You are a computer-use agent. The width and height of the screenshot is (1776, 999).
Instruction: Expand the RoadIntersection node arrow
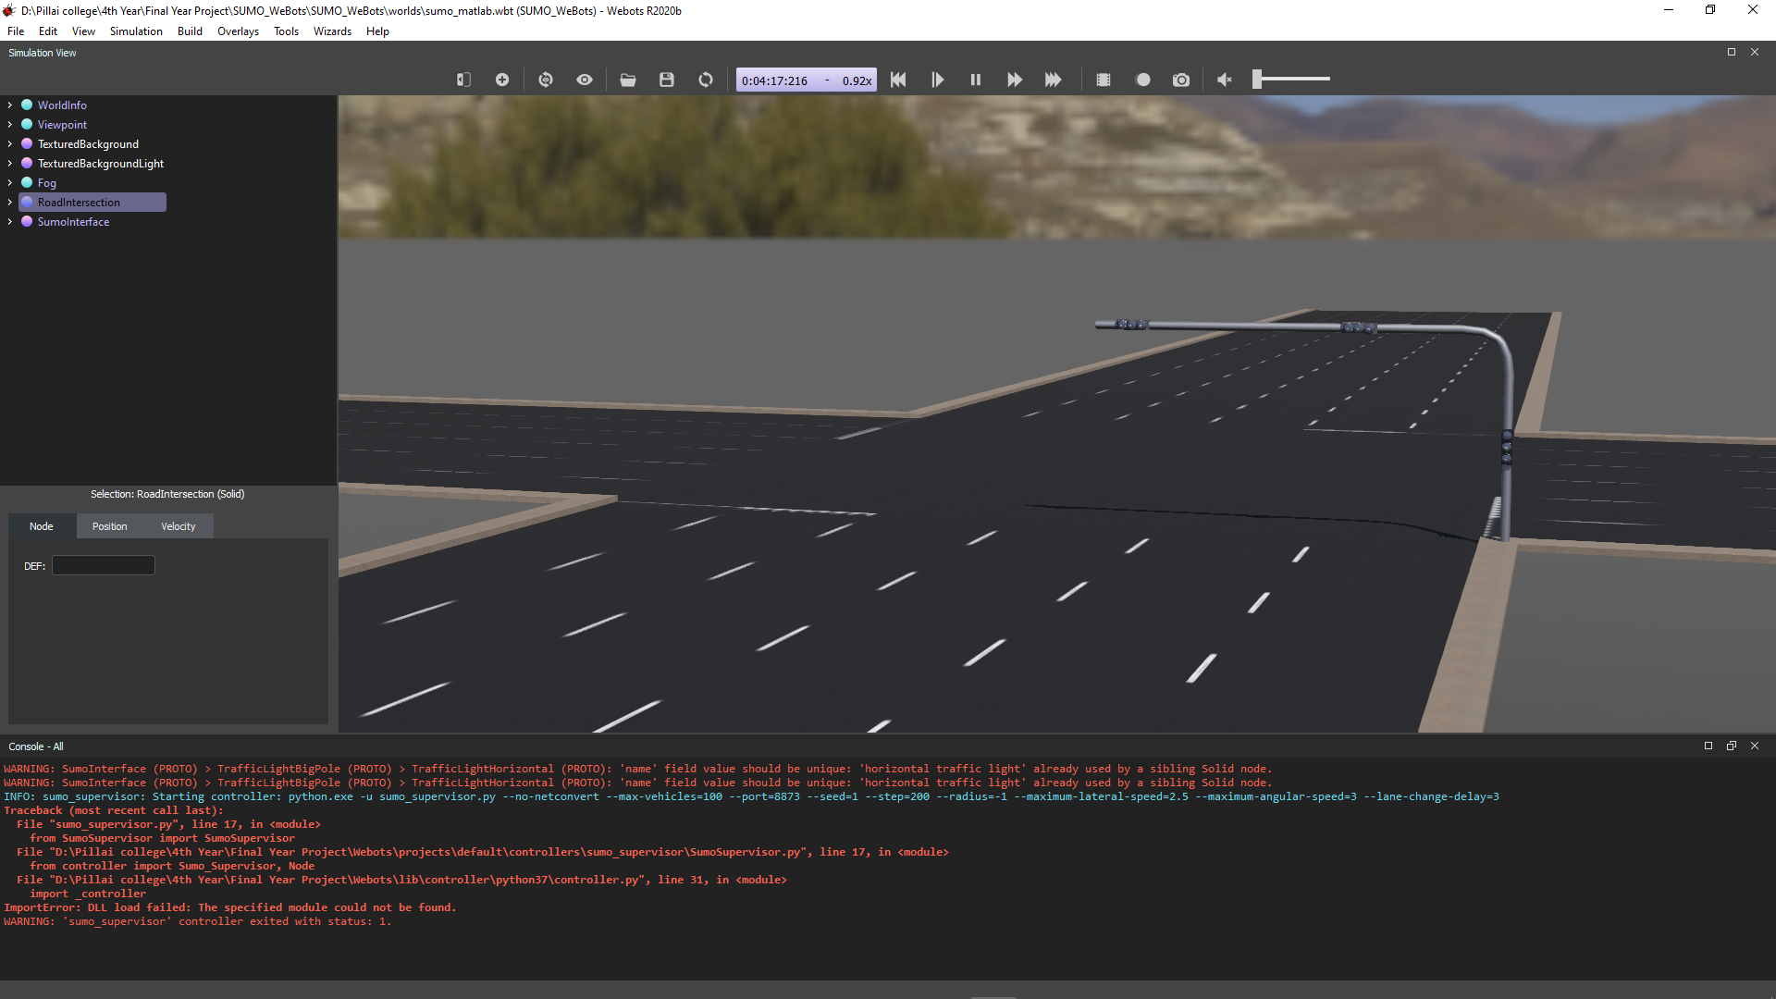tap(10, 203)
